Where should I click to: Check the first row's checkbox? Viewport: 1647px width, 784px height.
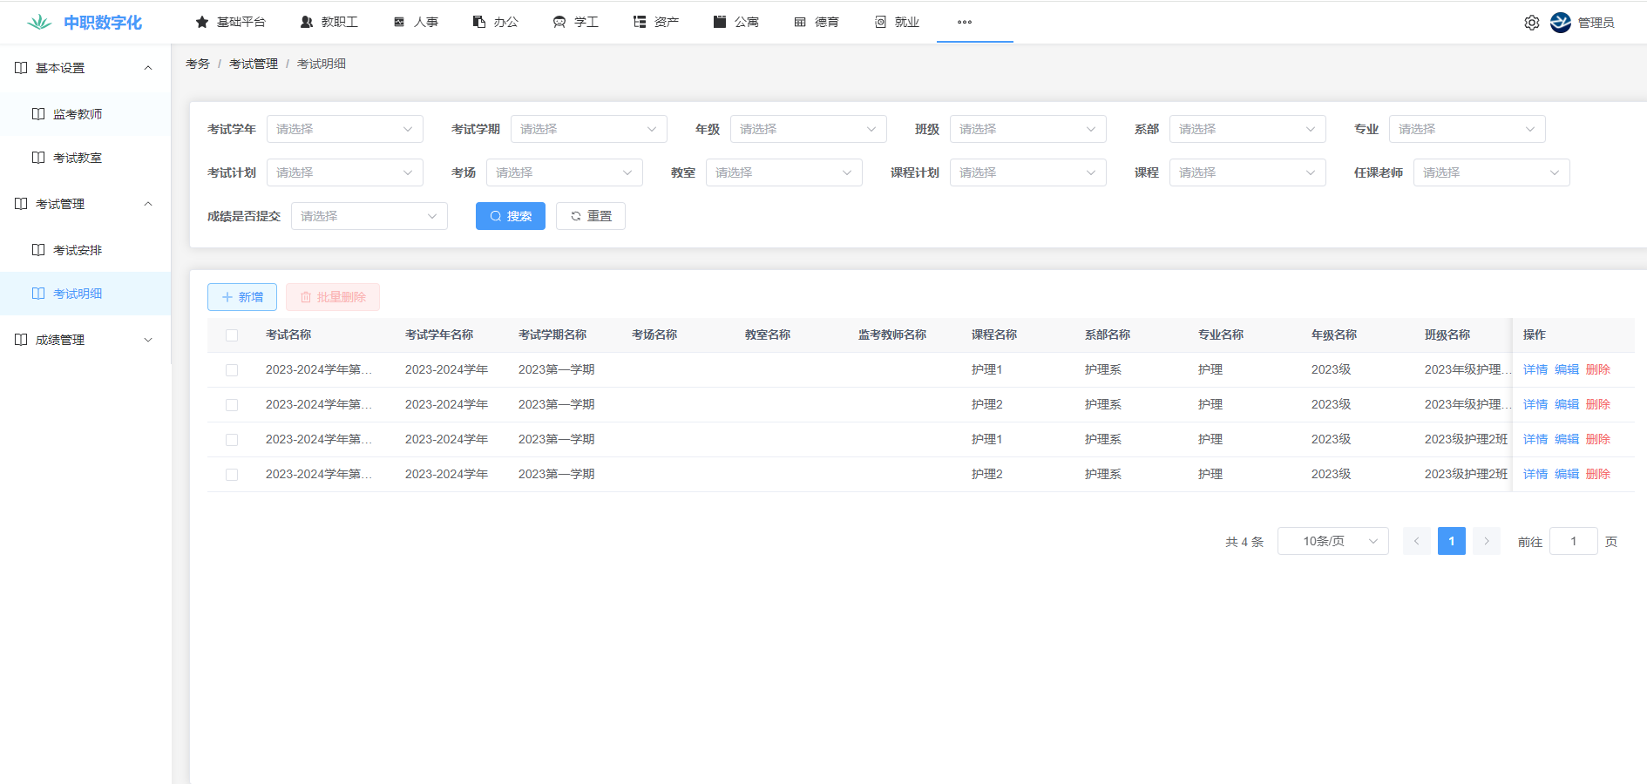pyautogui.click(x=232, y=370)
